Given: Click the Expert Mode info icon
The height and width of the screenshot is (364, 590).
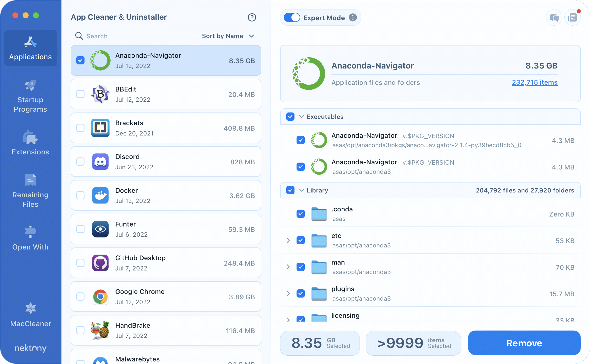Looking at the screenshot, I should point(353,17).
